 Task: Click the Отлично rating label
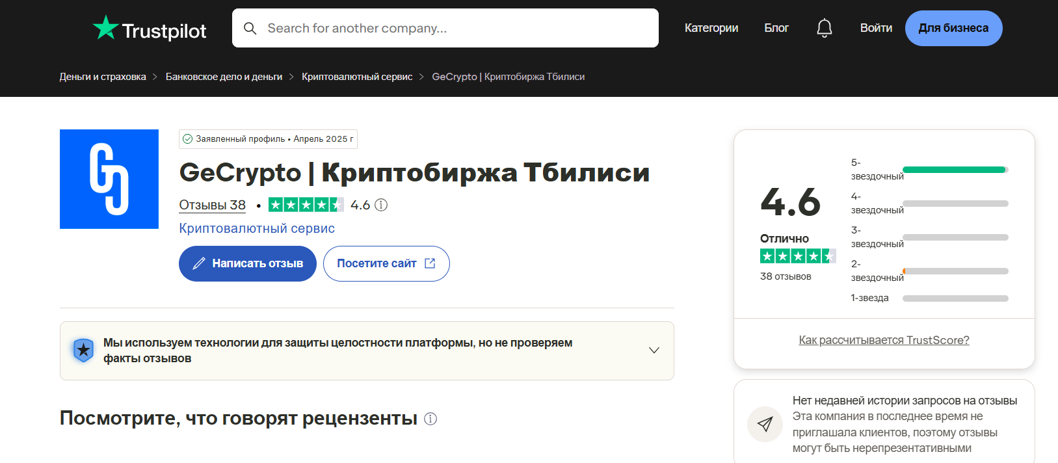(x=784, y=239)
